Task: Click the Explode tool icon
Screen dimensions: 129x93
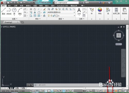Action: pyautogui.click(x=44, y=12)
